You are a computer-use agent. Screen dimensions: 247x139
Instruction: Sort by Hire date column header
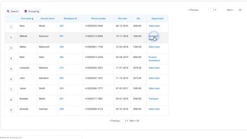click(x=122, y=19)
